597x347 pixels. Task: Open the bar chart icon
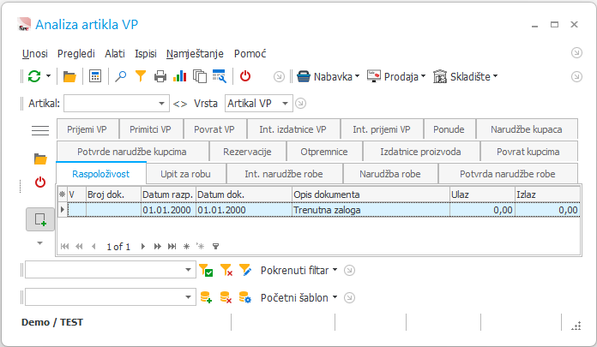click(x=180, y=76)
